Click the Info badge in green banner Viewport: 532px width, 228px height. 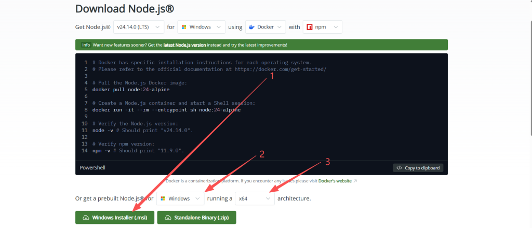pos(86,45)
